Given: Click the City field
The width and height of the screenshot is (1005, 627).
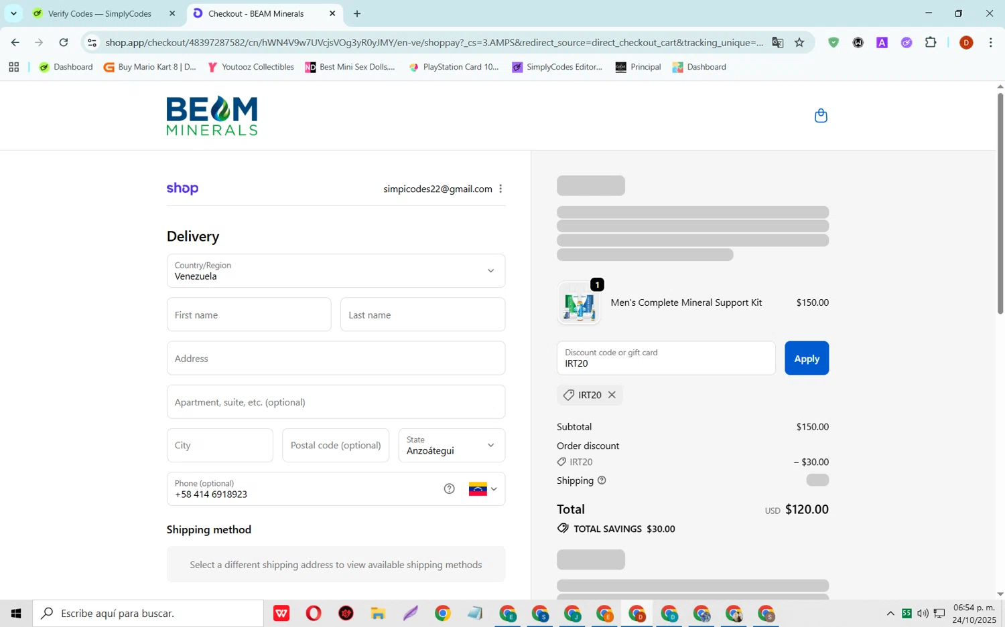Looking at the screenshot, I should (220, 446).
